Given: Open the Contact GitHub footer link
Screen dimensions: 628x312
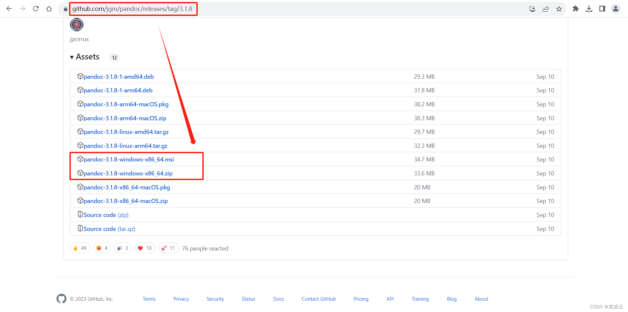Looking at the screenshot, I should pyautogui.click(x=319, y=299).
